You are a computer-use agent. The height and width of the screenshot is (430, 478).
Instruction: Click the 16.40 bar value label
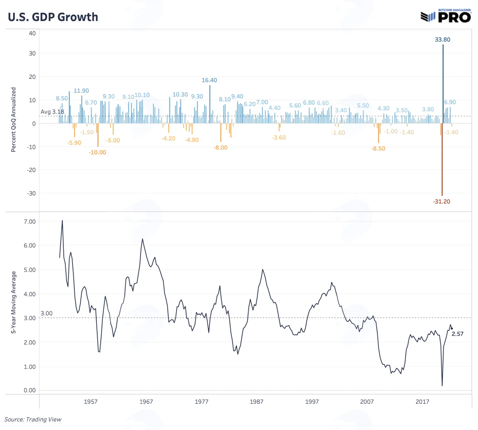pyautogui.click(x=209, y=80)
